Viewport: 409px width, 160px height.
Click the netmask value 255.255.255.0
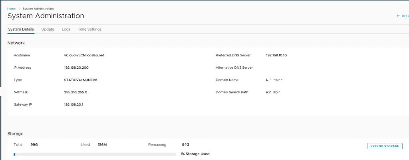[x=75, y=92]
